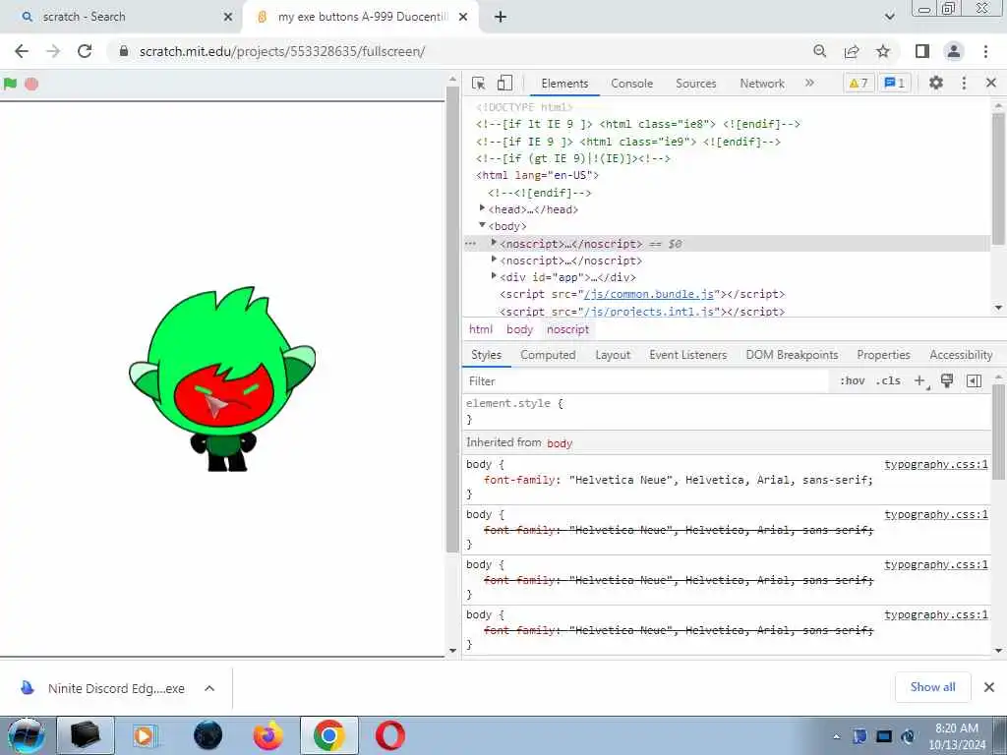Screen dimensions: 1007x755
Task: Reload the page in Chrome
Action: 85,51
